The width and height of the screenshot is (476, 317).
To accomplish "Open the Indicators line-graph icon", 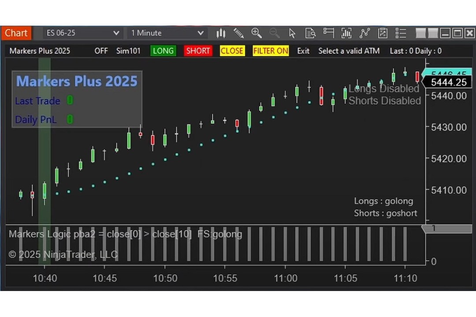I will point(364,33).
